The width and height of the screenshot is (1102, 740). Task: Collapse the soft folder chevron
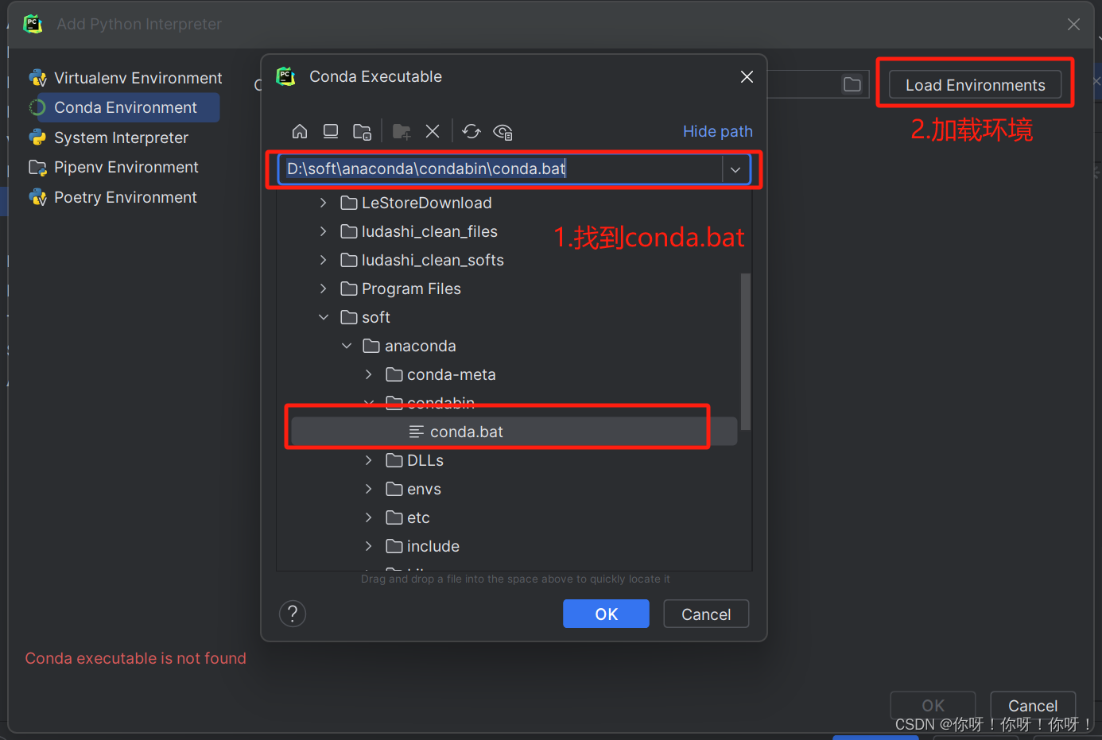coord(323,317)
